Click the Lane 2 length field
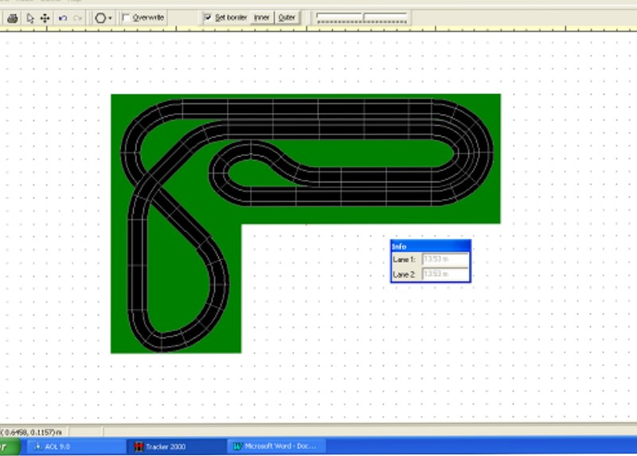The image size is (637, 456). pos(445,275)
